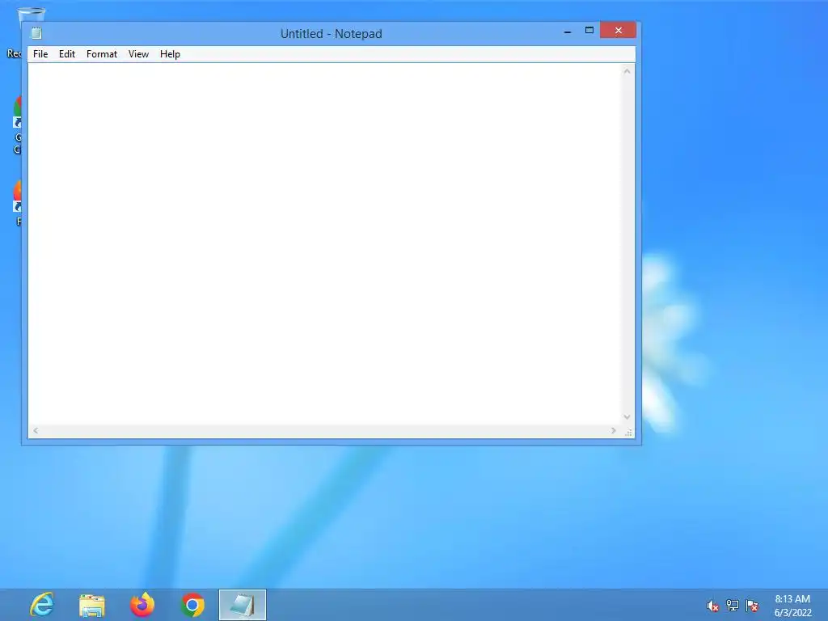Click the horizontal scrollbar right arrow
Image resolution: width=828 pixels, height=621 pixels.
(613, 431)
